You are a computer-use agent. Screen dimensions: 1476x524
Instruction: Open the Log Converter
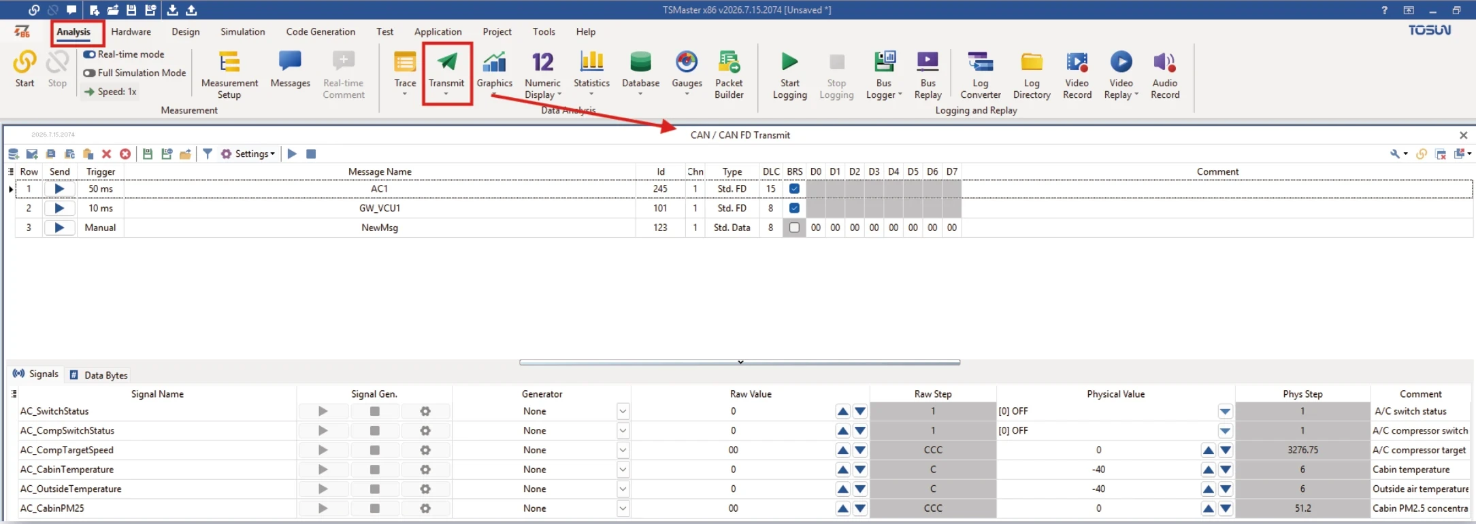981,75
